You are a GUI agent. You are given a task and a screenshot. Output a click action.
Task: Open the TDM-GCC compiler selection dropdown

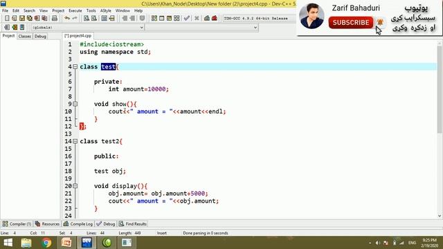259,19
